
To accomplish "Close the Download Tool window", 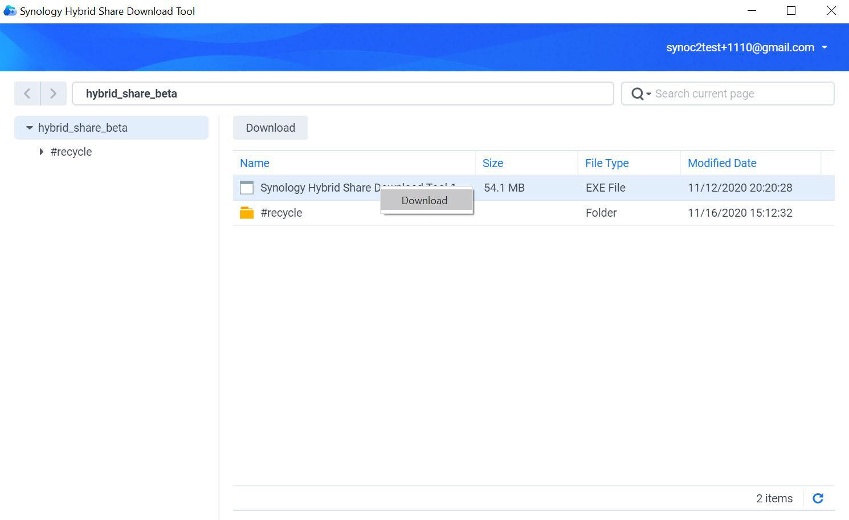I will point(831,11).
